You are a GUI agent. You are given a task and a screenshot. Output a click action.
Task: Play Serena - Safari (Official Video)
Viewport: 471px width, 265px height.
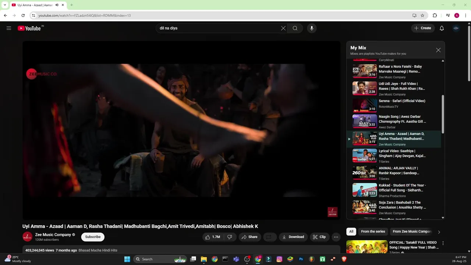394,105
